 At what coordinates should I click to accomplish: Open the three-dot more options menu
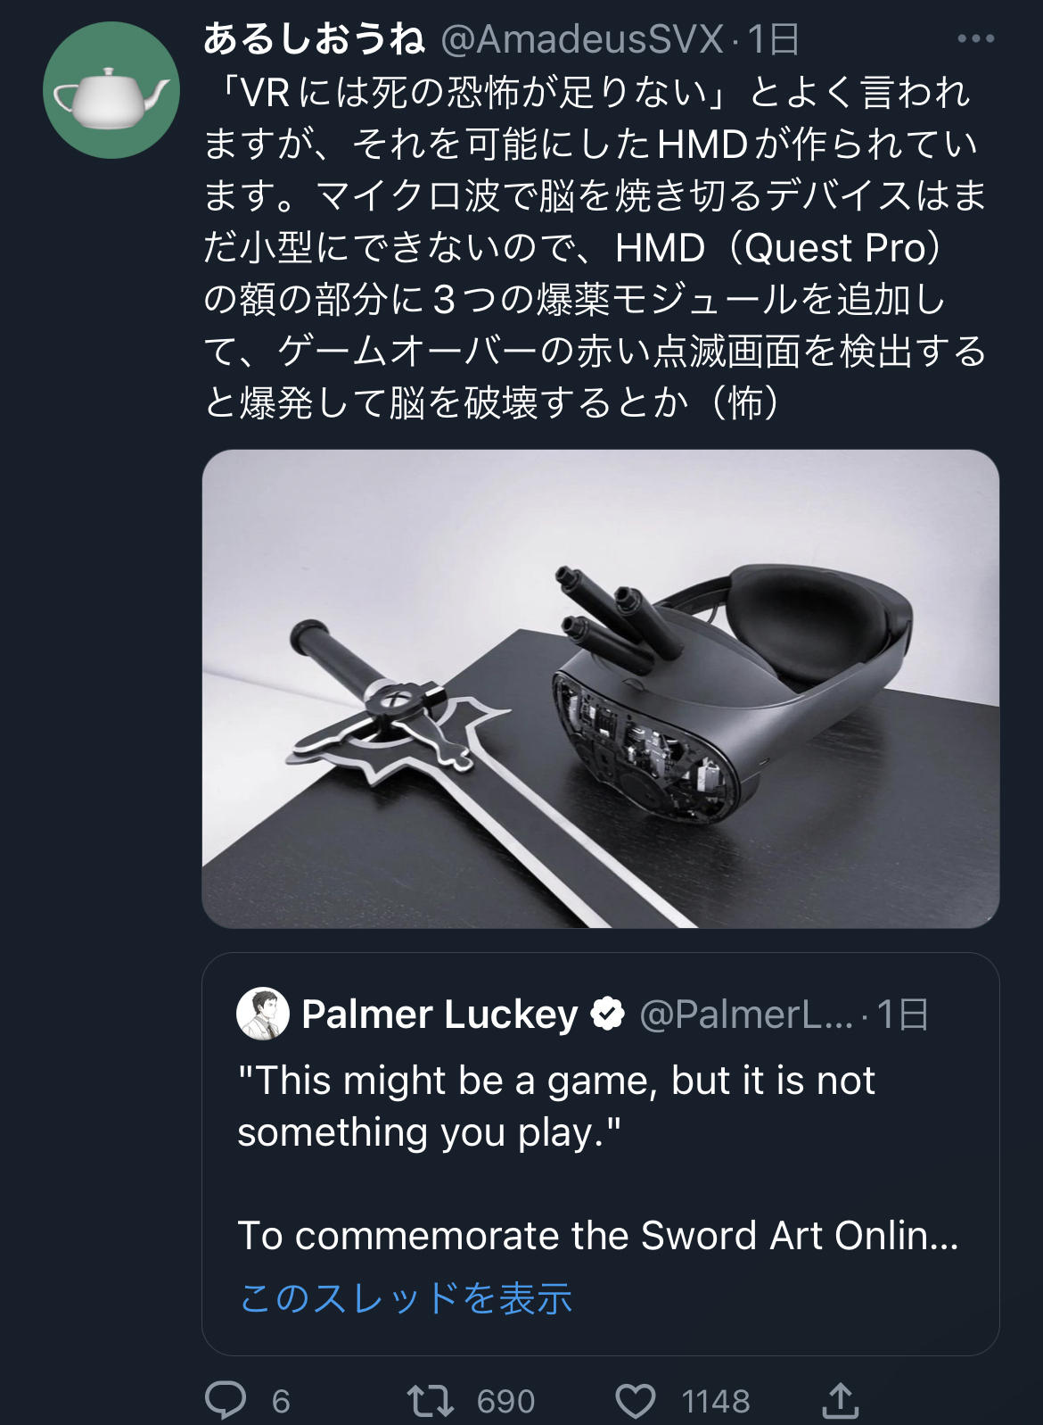(975, 38)
